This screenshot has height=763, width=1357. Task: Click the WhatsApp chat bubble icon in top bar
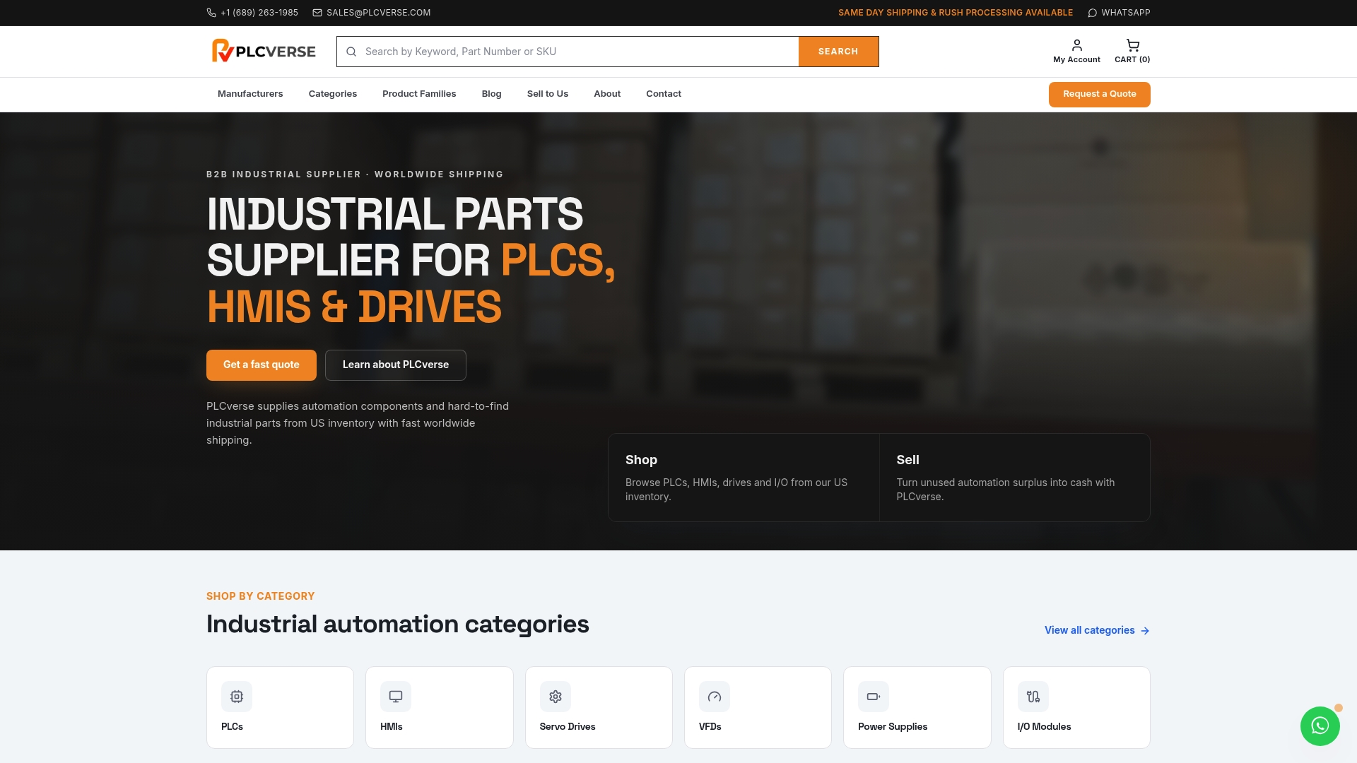click(x=1092, y=13)
